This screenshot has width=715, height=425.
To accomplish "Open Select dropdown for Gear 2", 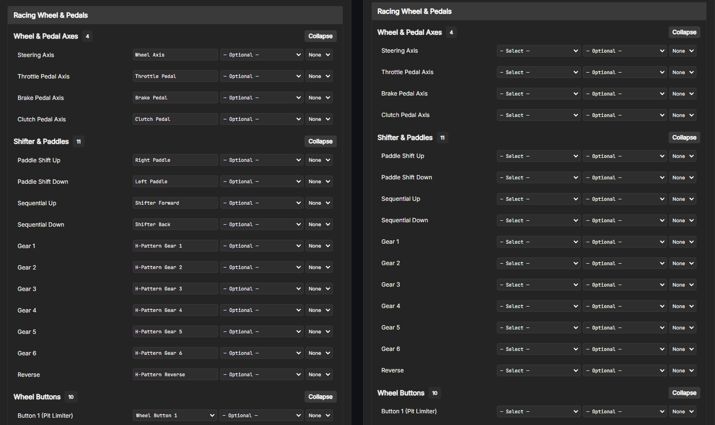I will tap(539, 263).
